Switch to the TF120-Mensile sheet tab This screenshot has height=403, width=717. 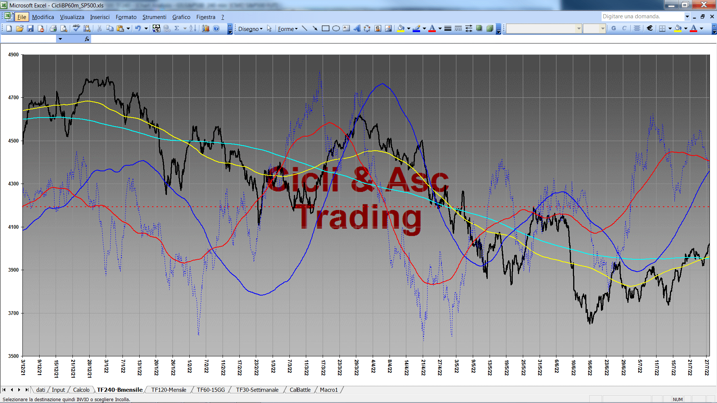pos(169,390)
